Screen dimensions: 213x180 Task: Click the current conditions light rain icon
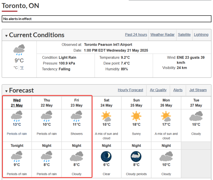[19, 50]
